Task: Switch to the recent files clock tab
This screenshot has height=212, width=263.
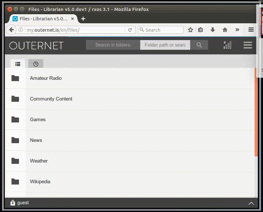Action: (x=36, y=64)
